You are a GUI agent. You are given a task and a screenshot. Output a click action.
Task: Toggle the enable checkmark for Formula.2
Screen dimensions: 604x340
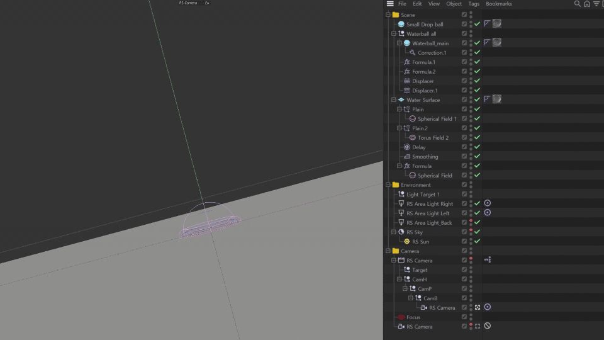[x=478, y=71]
